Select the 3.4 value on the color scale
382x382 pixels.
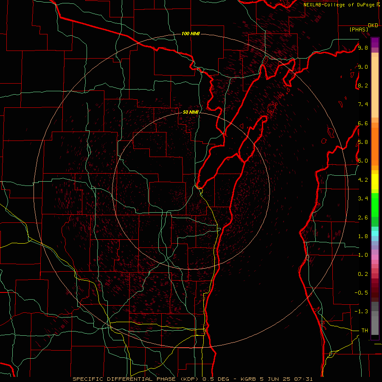point(363,199)
